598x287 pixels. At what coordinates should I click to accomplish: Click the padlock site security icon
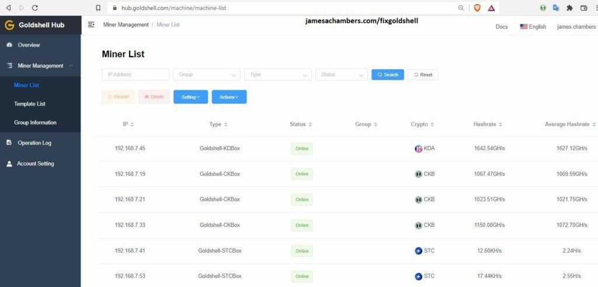[114, 8]
